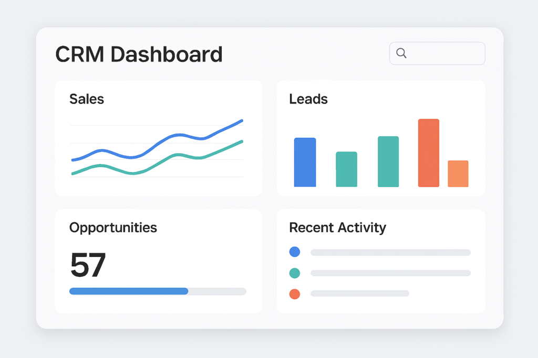
Task: Click inside the search input field
Action: point(441,53)
